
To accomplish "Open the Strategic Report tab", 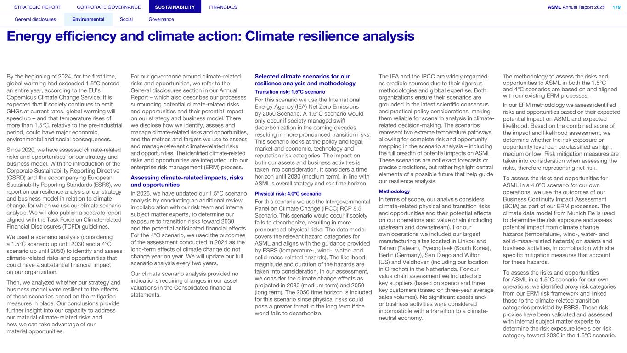I will [38, 7].
